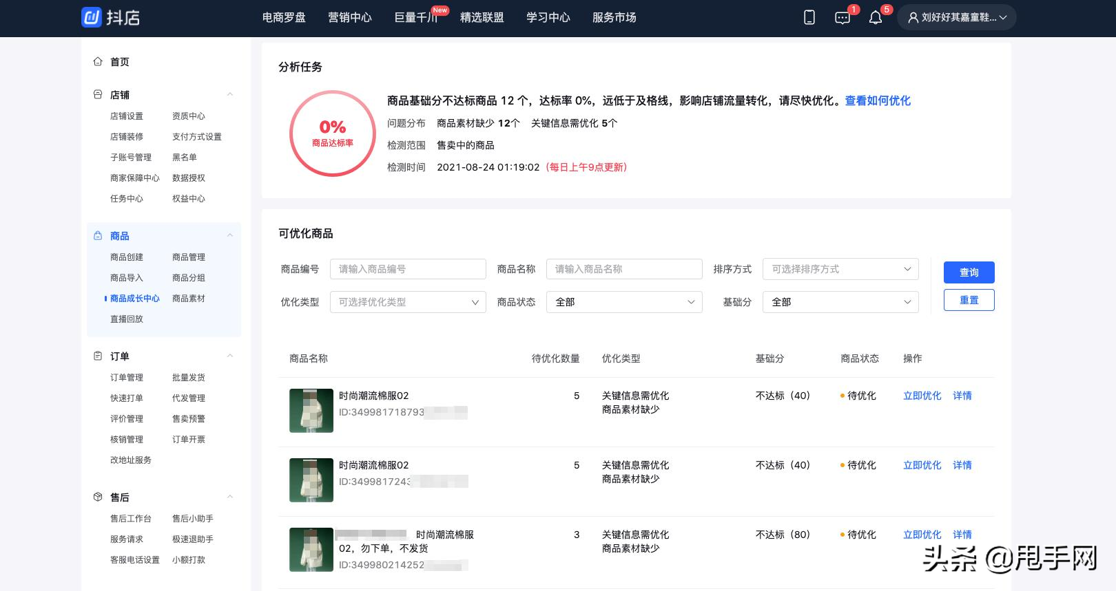Open 直播回放 in sidebar

click(x=127, y=319)
